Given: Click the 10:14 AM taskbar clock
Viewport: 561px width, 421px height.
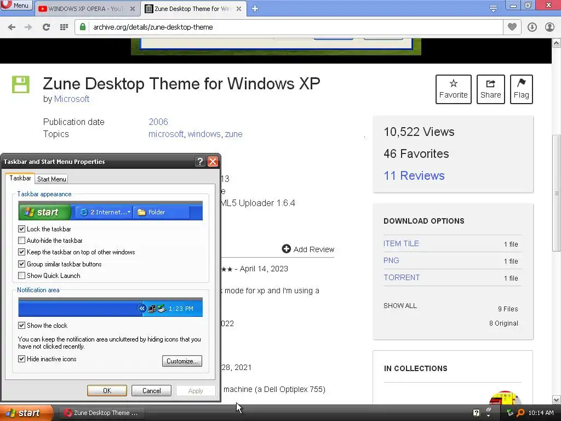Looking at the screenshot, I should (541, 413).
